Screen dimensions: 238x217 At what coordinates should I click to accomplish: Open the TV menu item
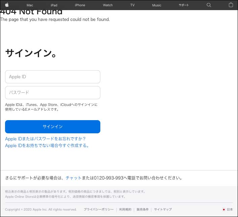pyautogui.click(x=132, y=5)
